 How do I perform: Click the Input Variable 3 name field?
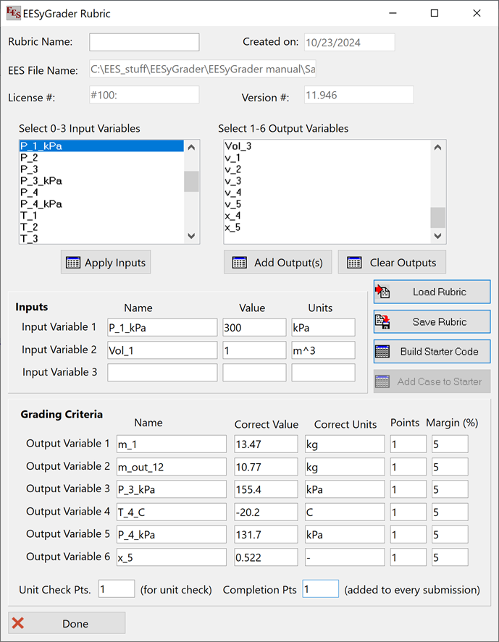click(x=162, y=373)
